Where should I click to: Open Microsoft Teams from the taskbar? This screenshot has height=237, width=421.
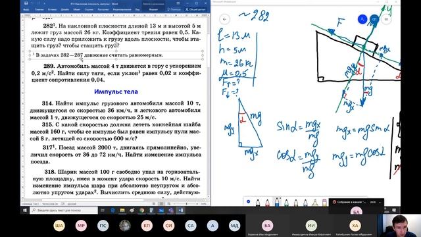171,210
